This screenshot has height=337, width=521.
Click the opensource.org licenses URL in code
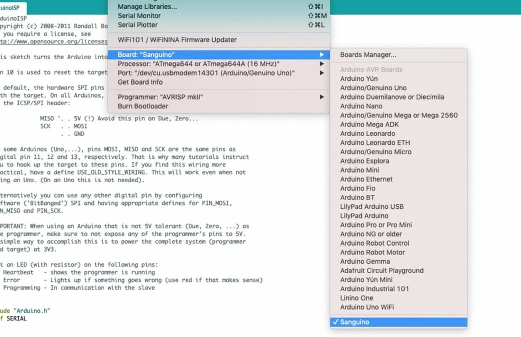pyautogui.click(x=53, y=41)
